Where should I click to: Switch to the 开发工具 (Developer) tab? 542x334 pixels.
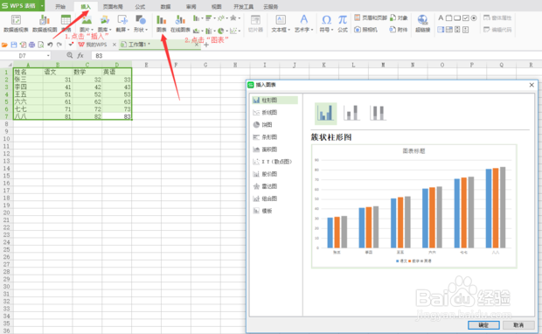click(243, 7)
